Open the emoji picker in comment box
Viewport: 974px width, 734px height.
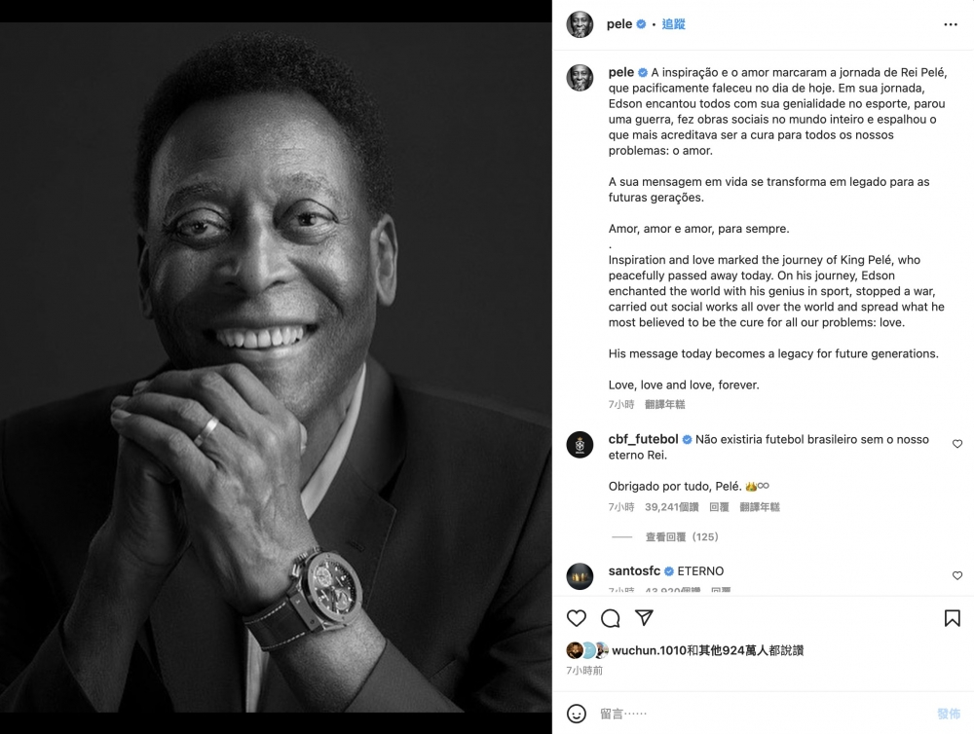pyautogui.click(x=577, y=714)
